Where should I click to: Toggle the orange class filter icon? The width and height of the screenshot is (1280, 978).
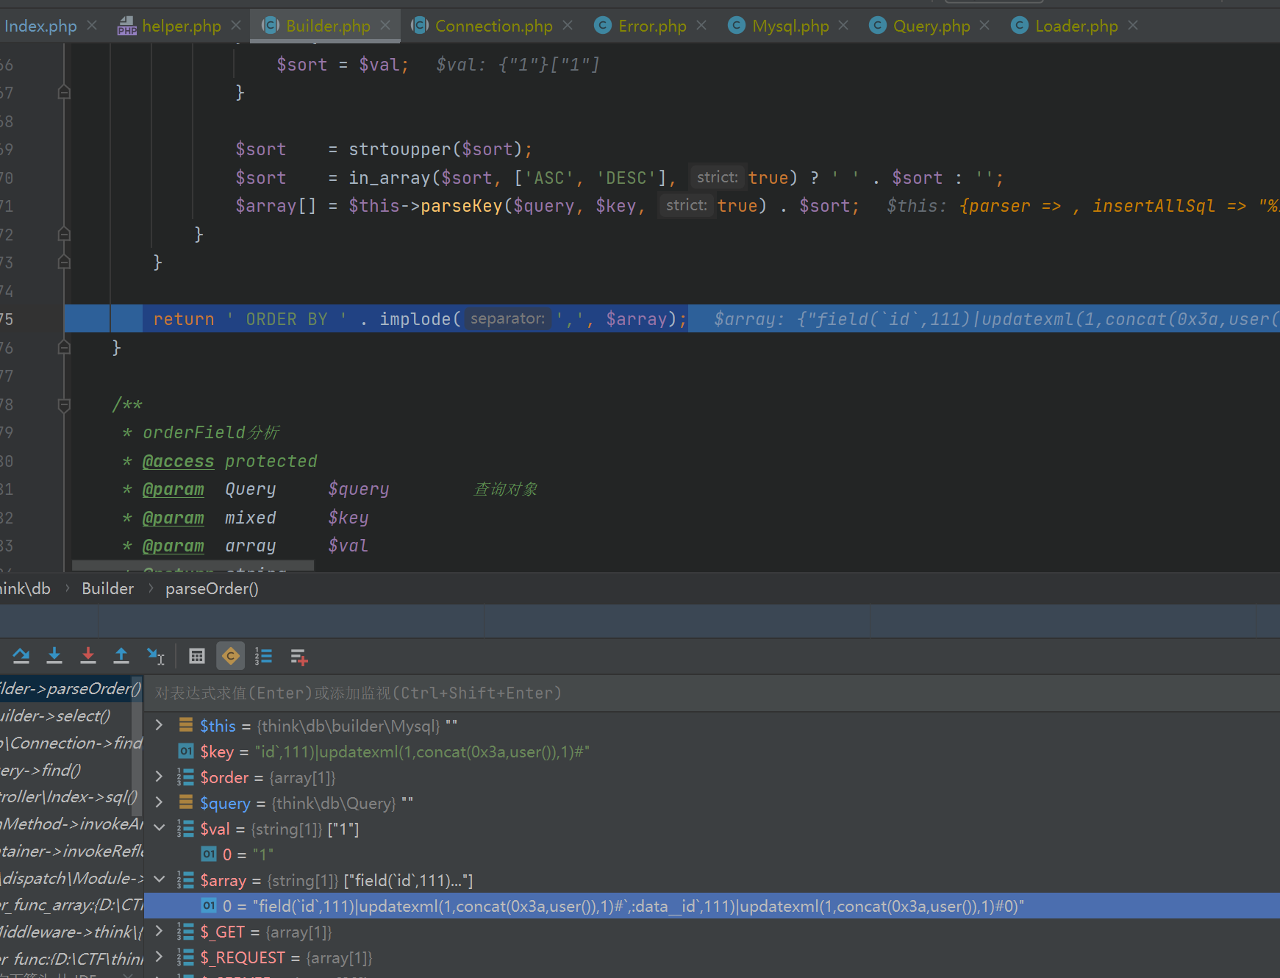230,656
